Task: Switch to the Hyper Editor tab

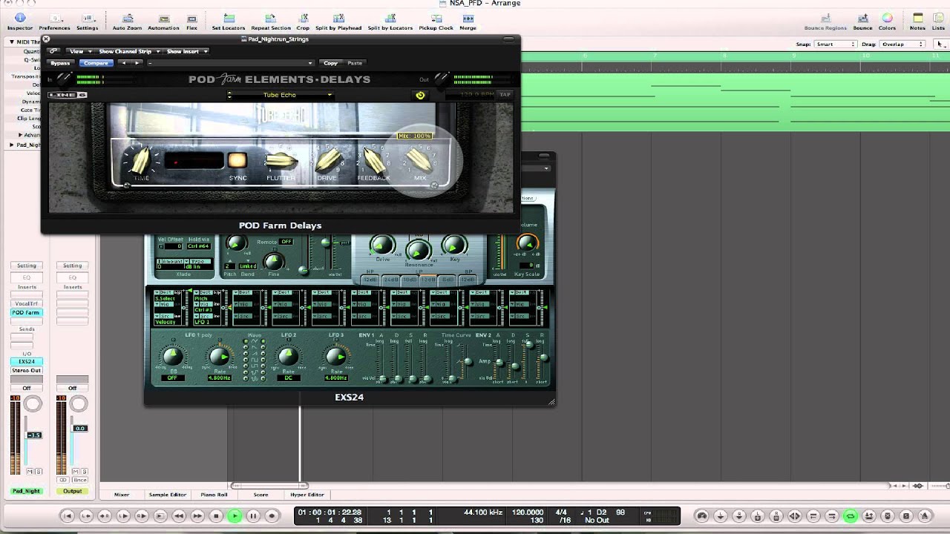Action: [x=307, y=495]
